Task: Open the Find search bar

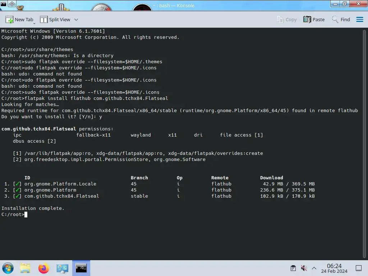Action: click(x=341, y=20)
